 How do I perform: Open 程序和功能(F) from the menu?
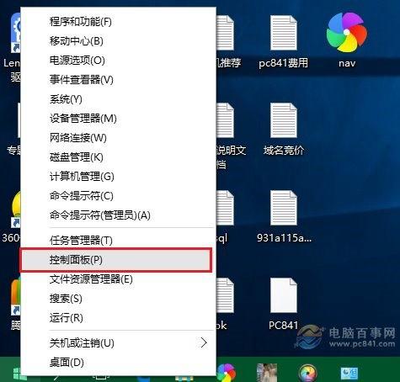[x=118, y=22]
